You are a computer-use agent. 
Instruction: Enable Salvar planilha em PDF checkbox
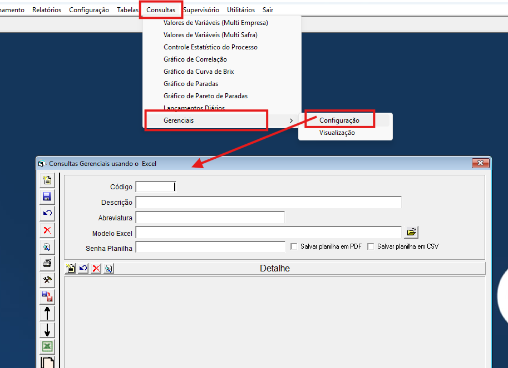(x=294, y=246)
